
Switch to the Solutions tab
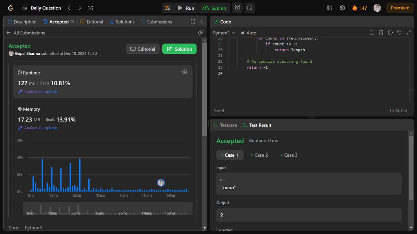tap(122, 21)
